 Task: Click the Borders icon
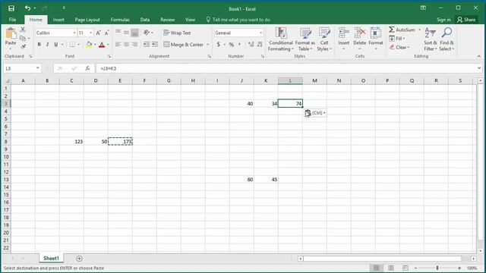pyautogui.click(x=72, y=45)
